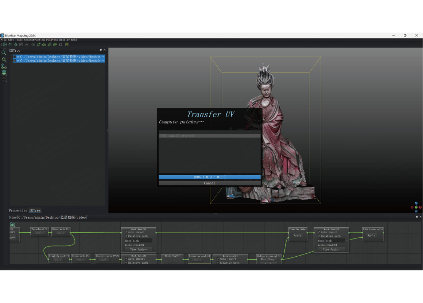This screenshot has height=303, width=423.
Task: Select the magnifier zoom tool in sidebar
Action: 4,52
